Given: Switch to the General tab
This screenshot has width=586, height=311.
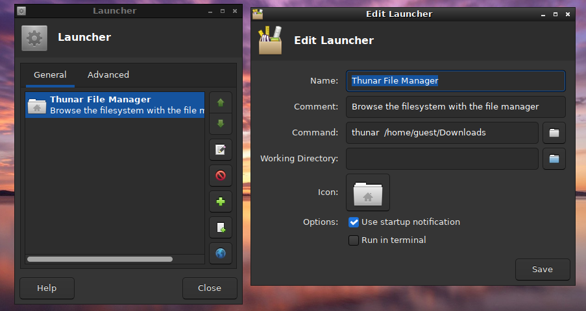Looking at the screenshot, I should click(x=50, y=75).
